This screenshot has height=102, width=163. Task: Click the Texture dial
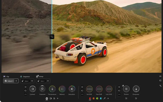(x=126, y=89)
